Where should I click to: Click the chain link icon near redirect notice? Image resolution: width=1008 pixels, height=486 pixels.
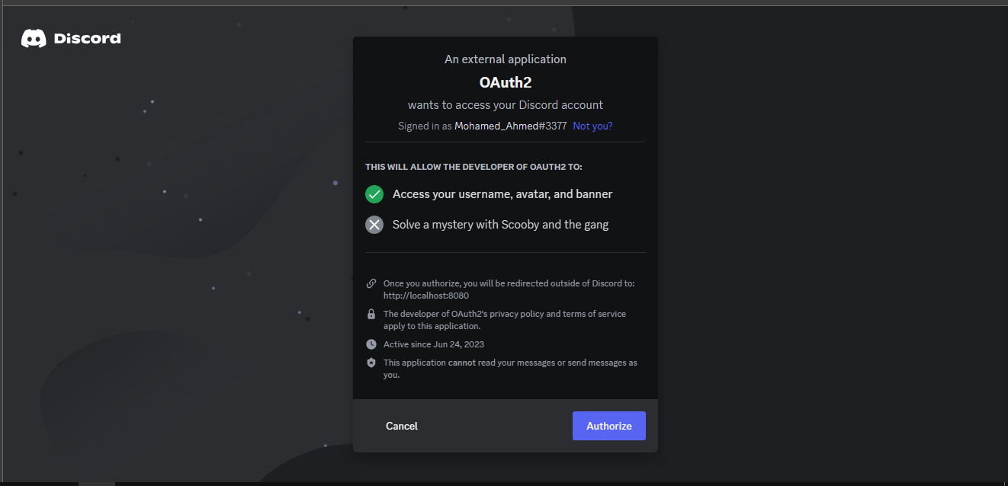click(x=371, y=283)
